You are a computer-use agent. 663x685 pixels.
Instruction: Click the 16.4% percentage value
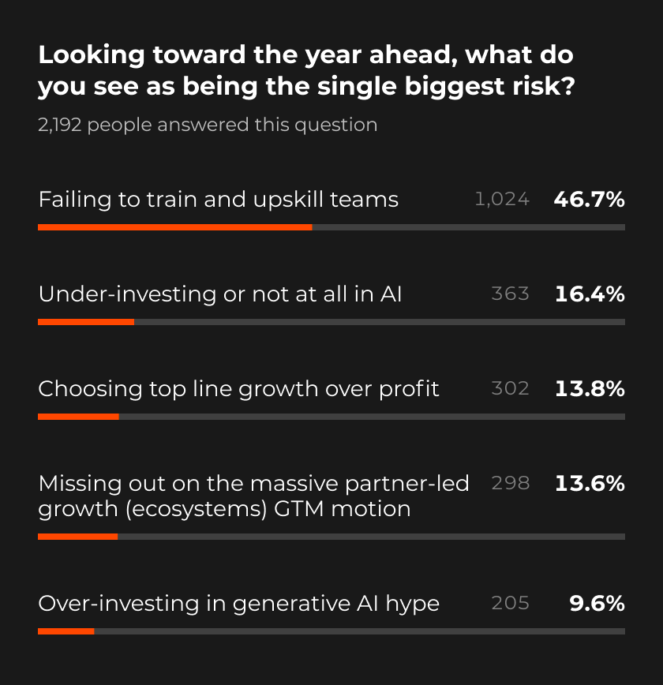pos(590,294)
